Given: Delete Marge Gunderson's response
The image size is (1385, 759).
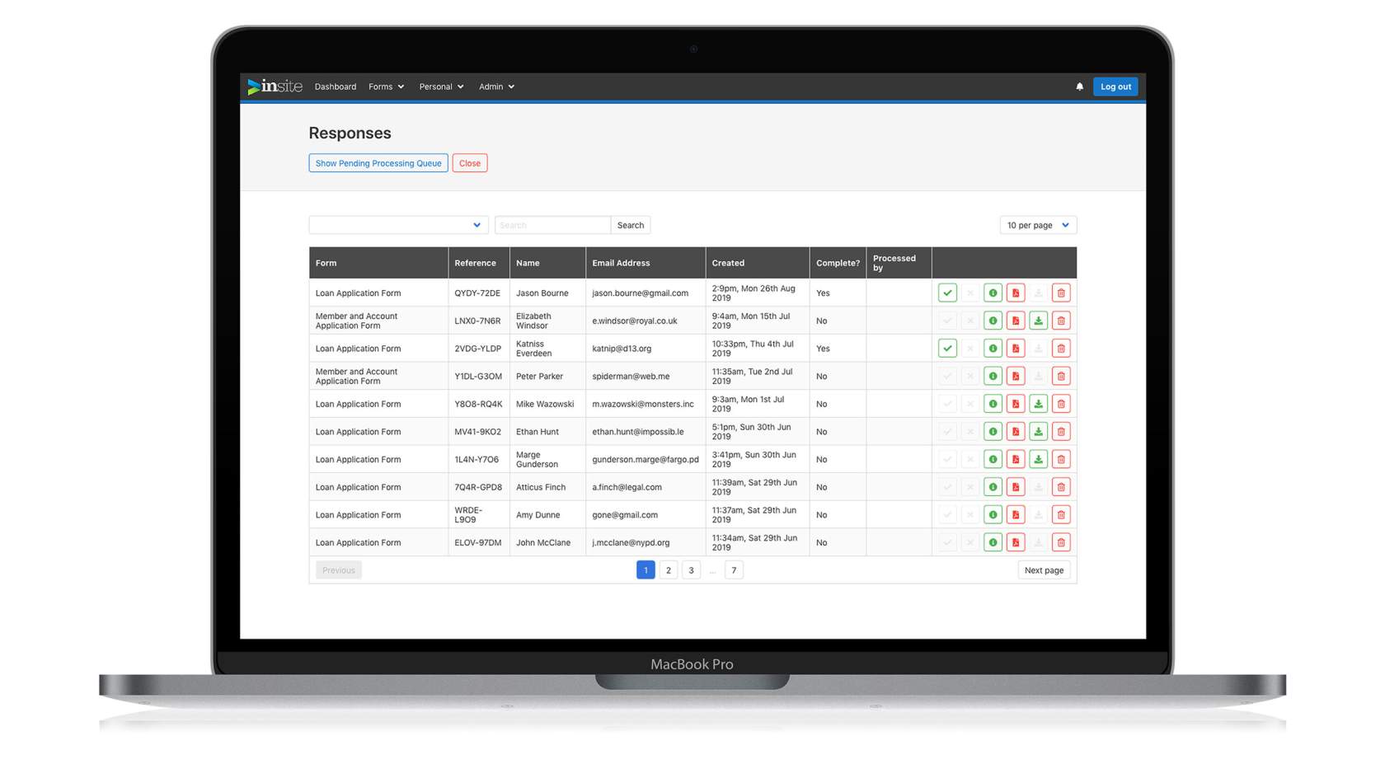Looking at the screenshot, I should click(1061, 459).
